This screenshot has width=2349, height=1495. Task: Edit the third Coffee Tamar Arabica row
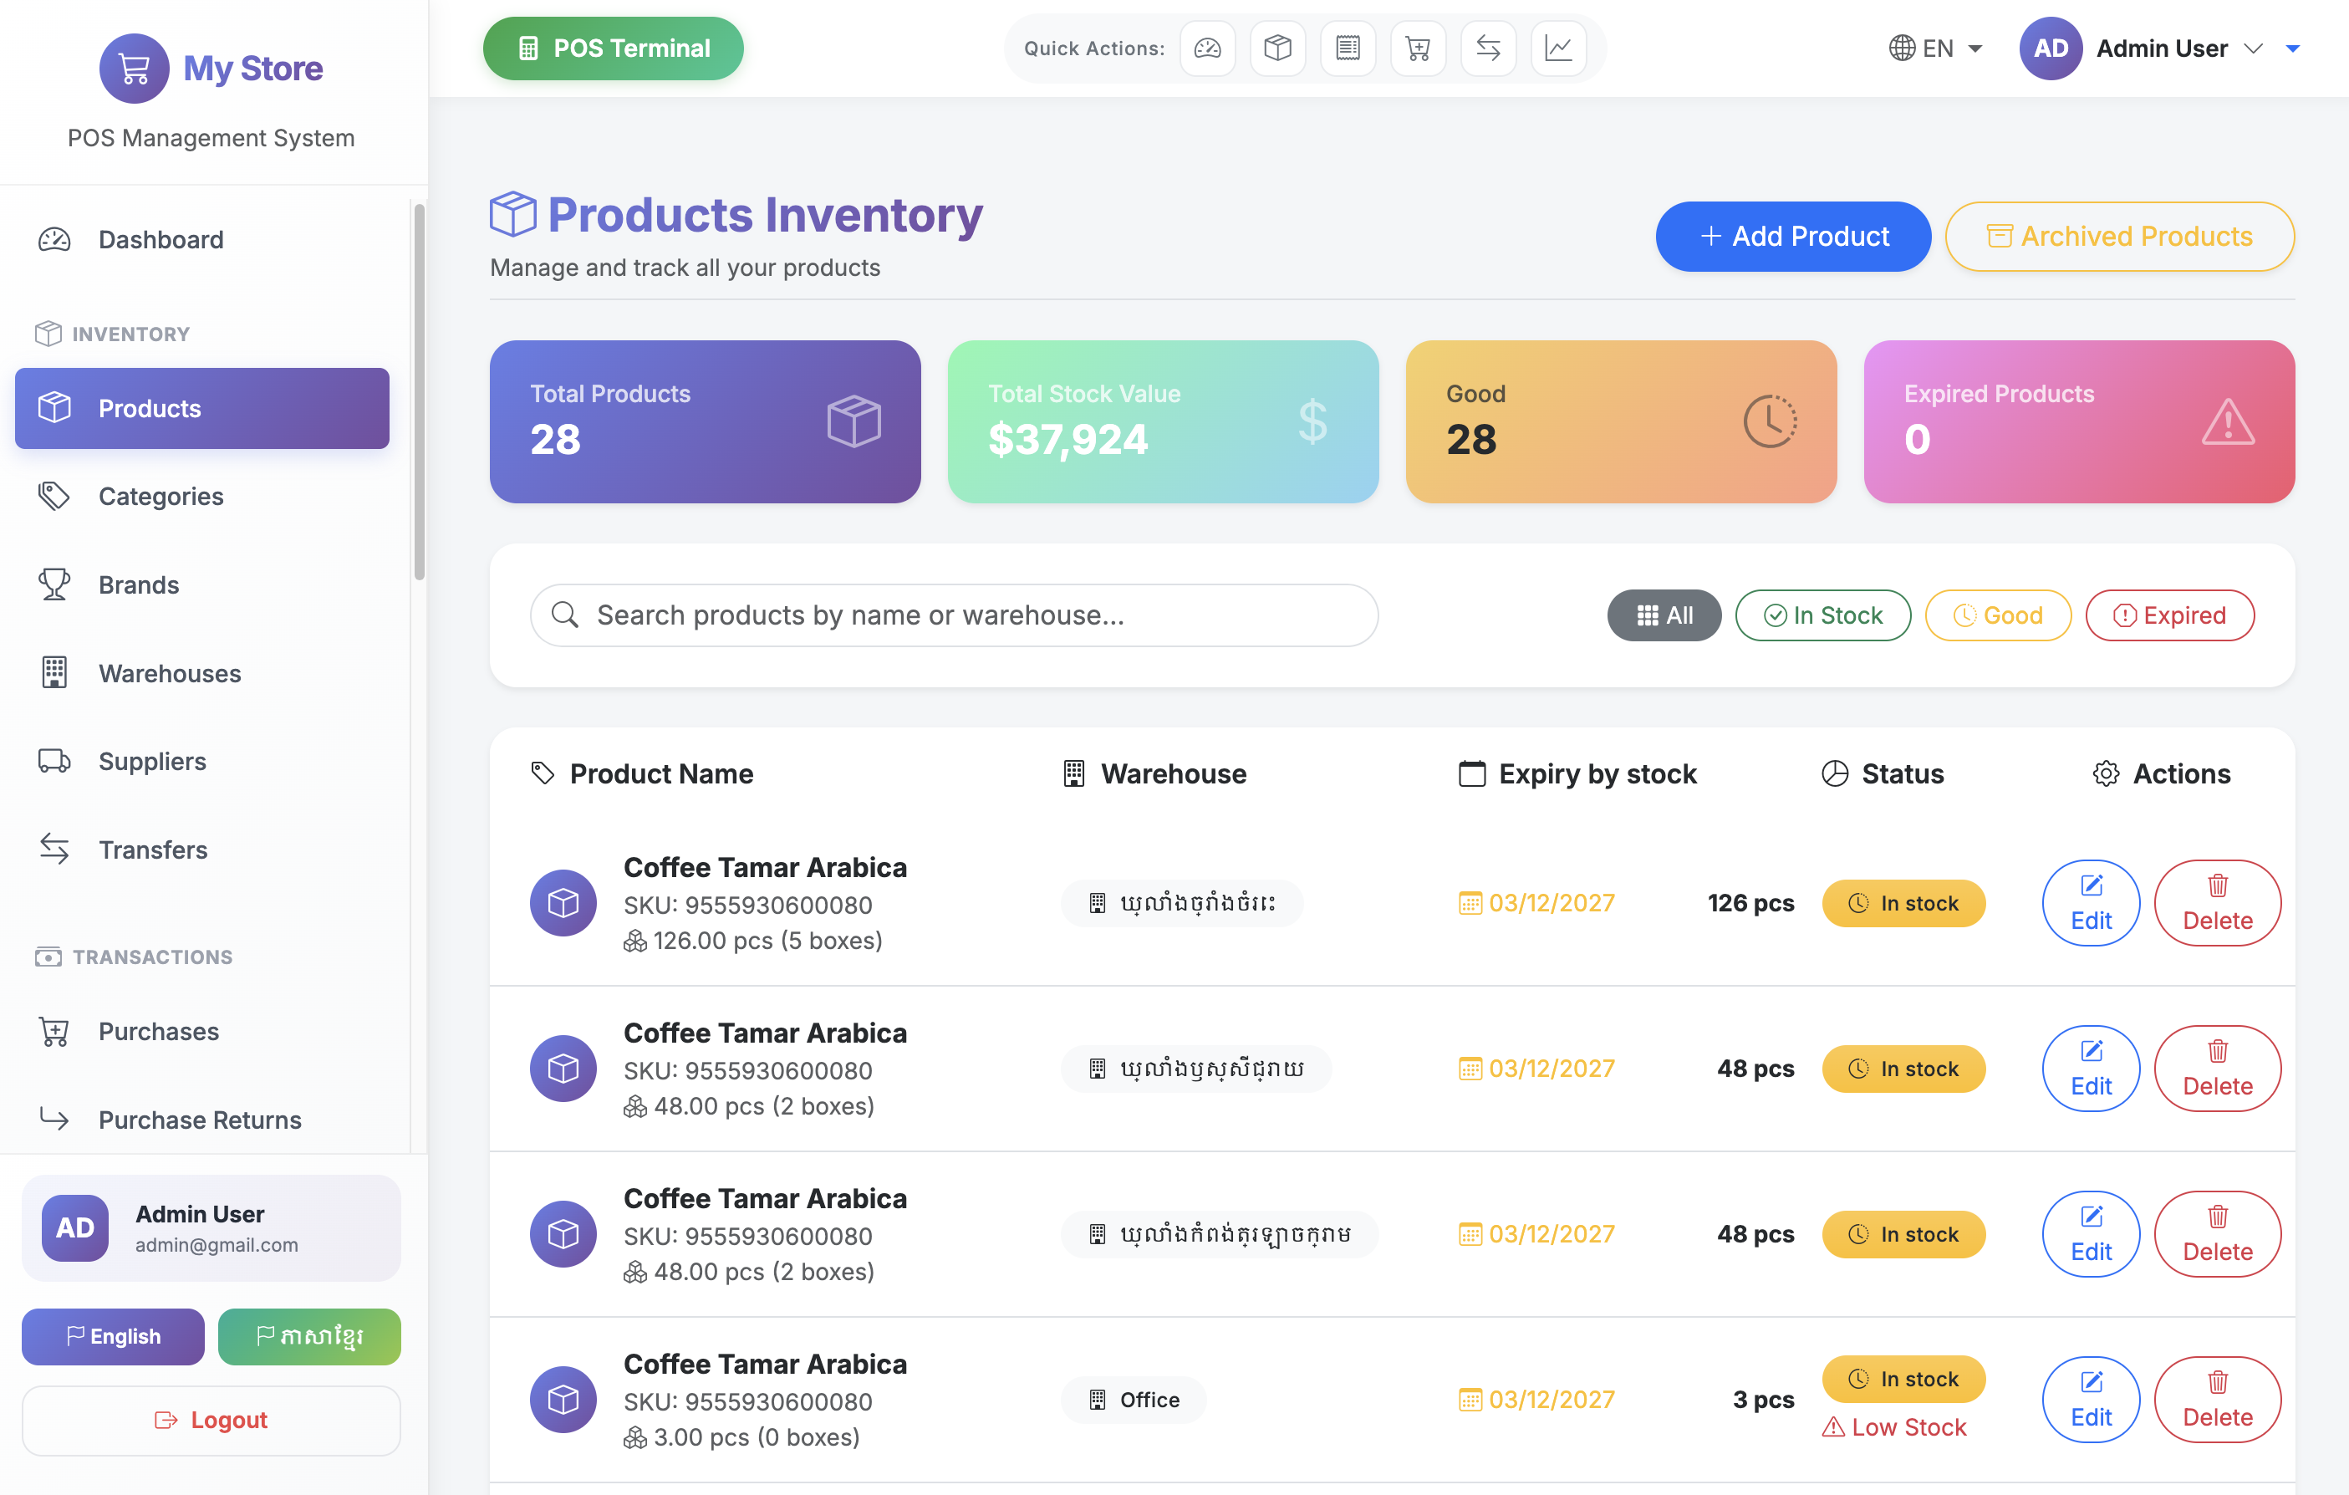click(x=2091, y=1233)
